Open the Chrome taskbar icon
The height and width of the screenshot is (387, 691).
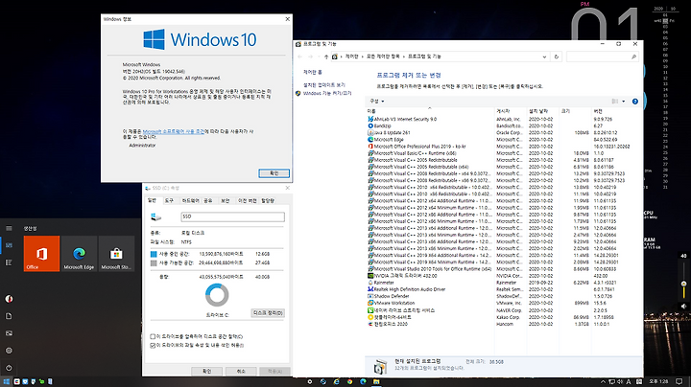click(349, 381)
